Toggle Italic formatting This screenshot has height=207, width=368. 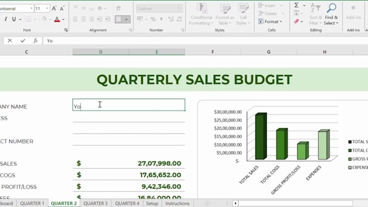[x=5, y=19]
